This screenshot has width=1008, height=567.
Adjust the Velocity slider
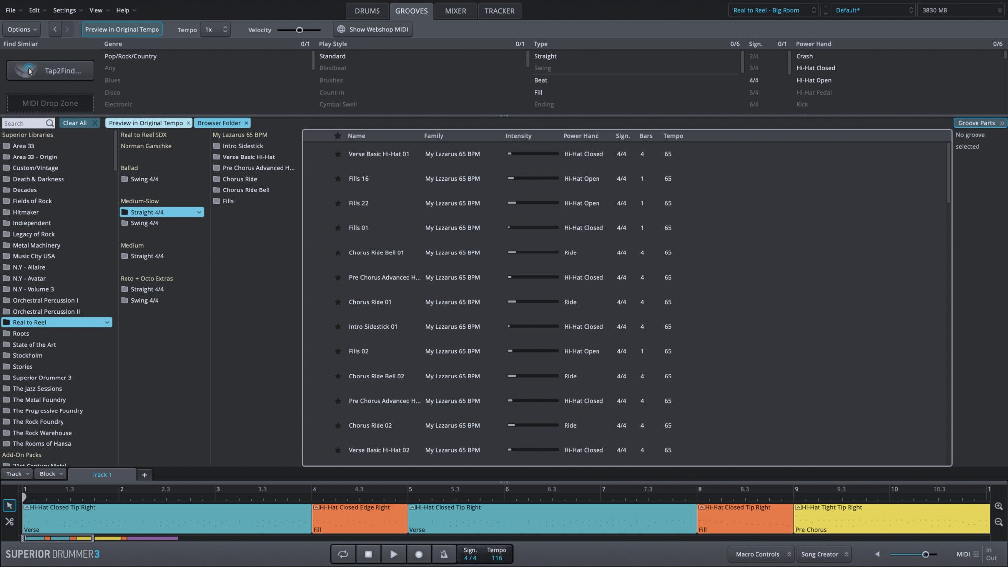point(299,30)
